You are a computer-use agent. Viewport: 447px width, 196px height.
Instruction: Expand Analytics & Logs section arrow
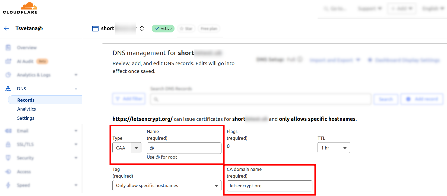point(76,75)
